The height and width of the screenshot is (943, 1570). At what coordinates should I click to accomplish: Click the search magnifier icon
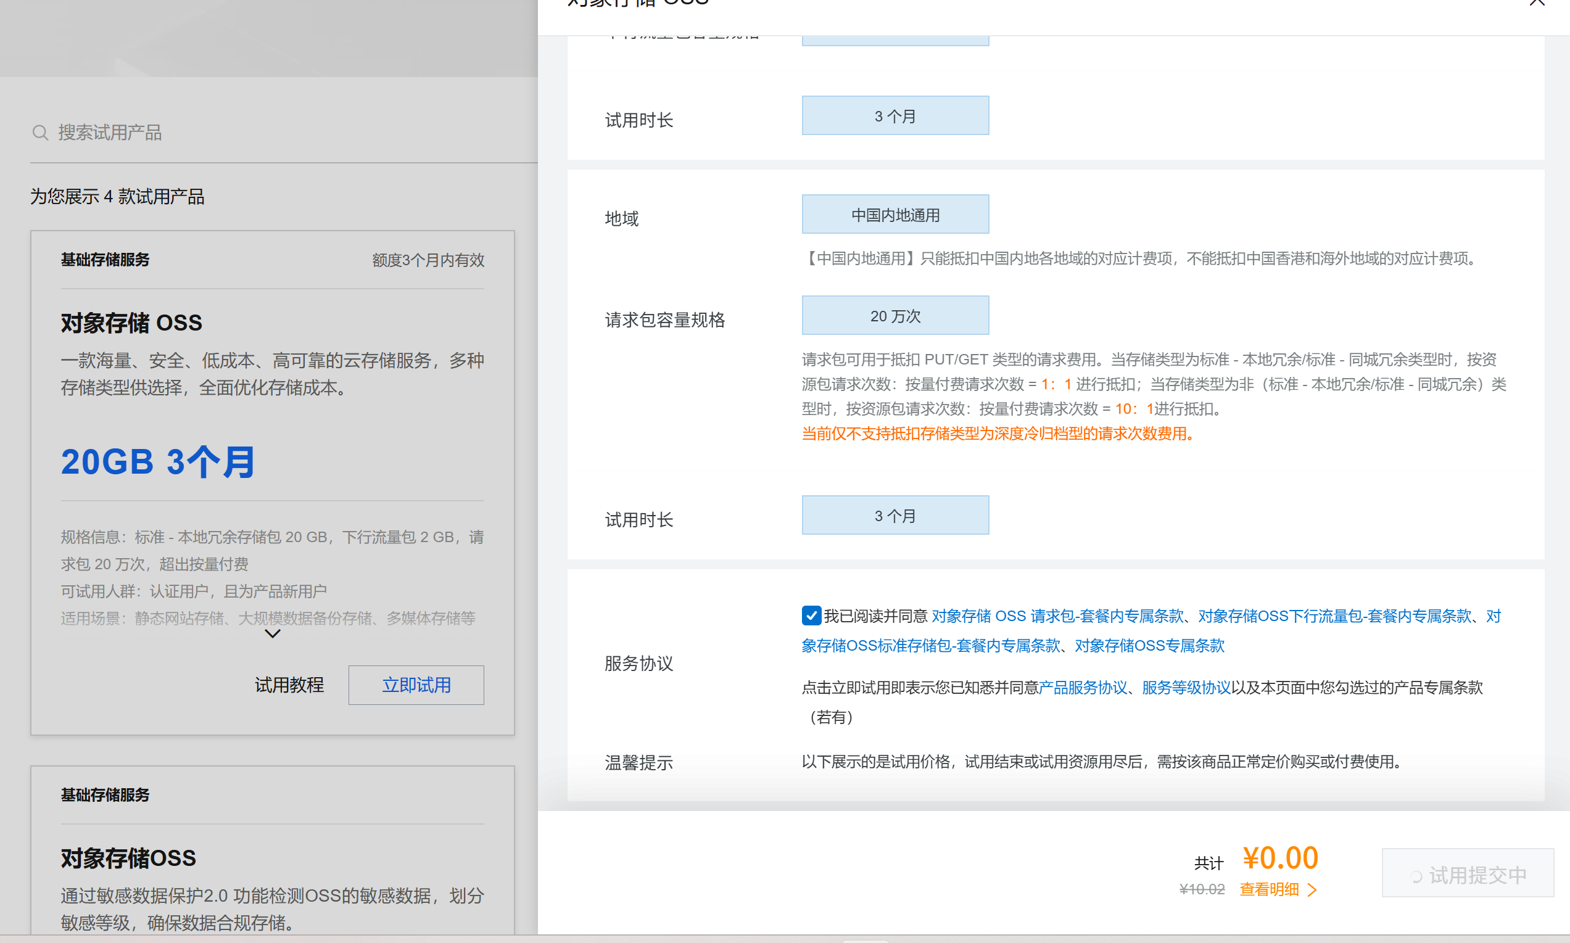(40, 132)
